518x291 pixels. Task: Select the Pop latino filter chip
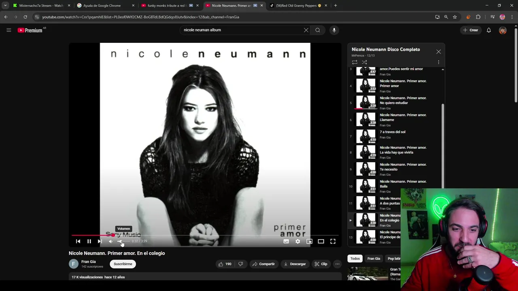click(393, 259)
